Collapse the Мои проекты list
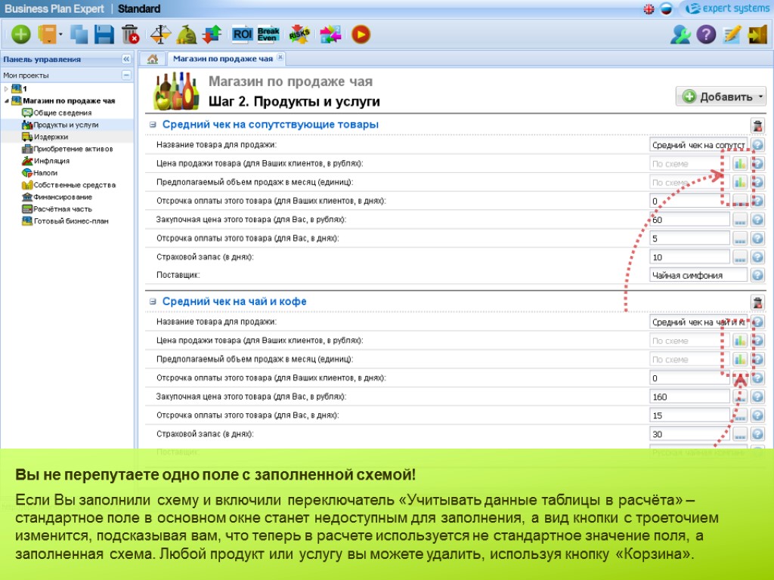This screenshot has height=580, width=774. click(126, 75)
